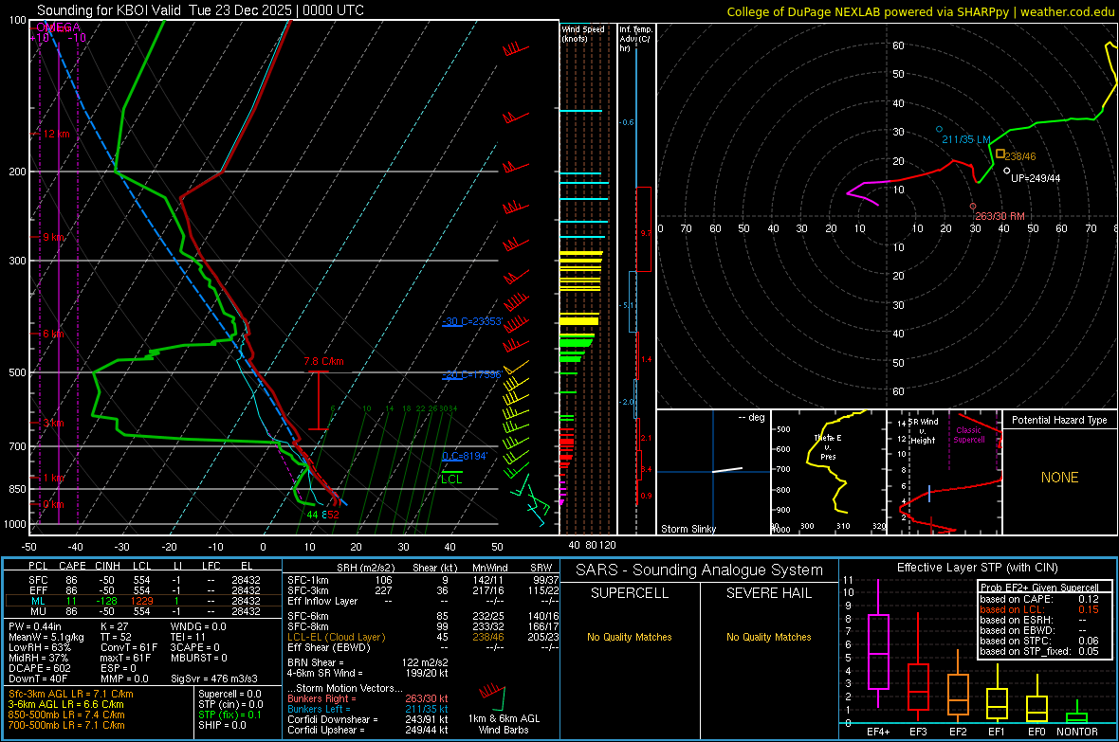
Task: Click 'SARS - Sounding Analogue System' heading
Action: coord(699,570)
